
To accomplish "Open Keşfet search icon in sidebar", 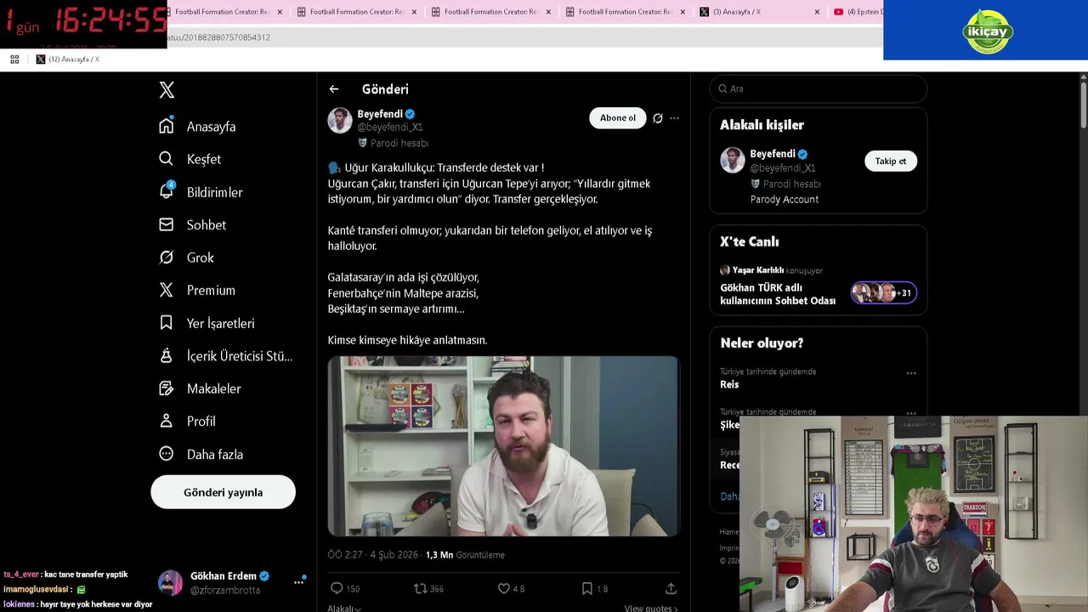I will 167,159.
